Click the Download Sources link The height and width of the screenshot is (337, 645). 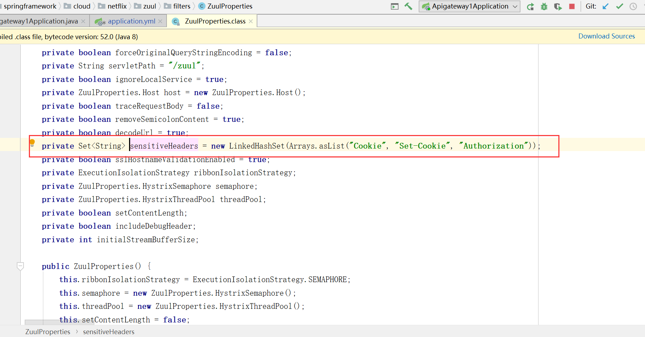point(606,36)
